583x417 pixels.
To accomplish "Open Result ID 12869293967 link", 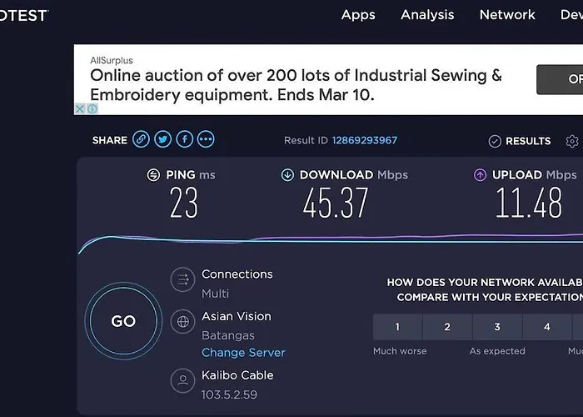I will (365, 140).
